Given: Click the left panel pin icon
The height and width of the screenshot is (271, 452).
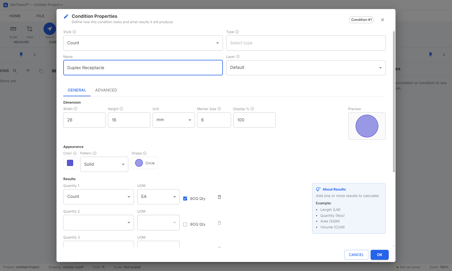Looking at the screenshot, I should click(21, 54).
